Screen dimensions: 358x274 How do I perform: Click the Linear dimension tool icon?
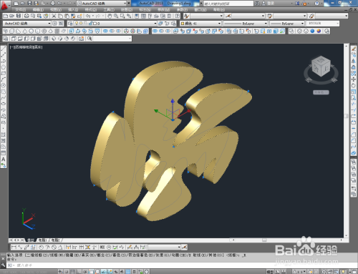(x=14, y=247)
